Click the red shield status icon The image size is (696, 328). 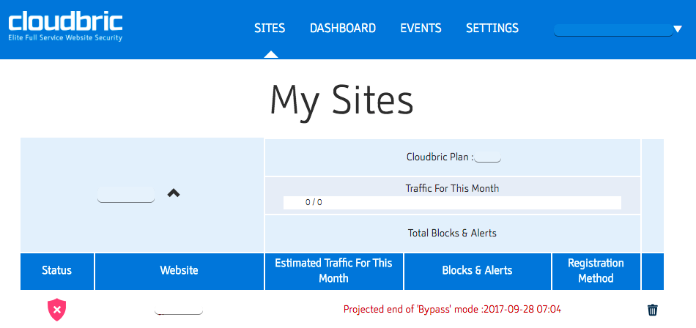[x=56, y=309]
